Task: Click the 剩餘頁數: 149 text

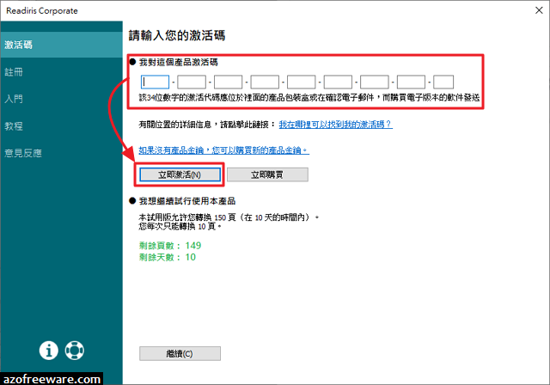Action: tap(170, 246)
